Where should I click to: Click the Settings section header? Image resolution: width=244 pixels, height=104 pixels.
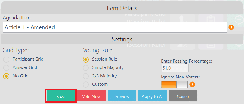122,39
